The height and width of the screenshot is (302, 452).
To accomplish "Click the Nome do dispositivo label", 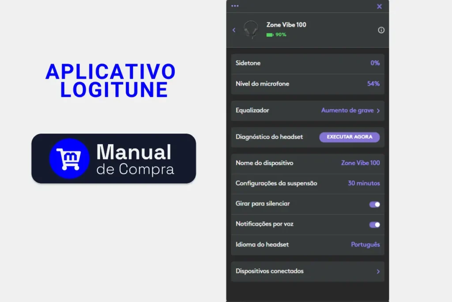I will pos(264,163).
